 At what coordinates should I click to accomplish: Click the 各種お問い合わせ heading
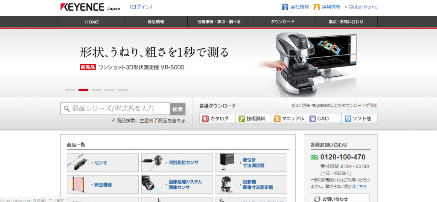tap(329, 145)
